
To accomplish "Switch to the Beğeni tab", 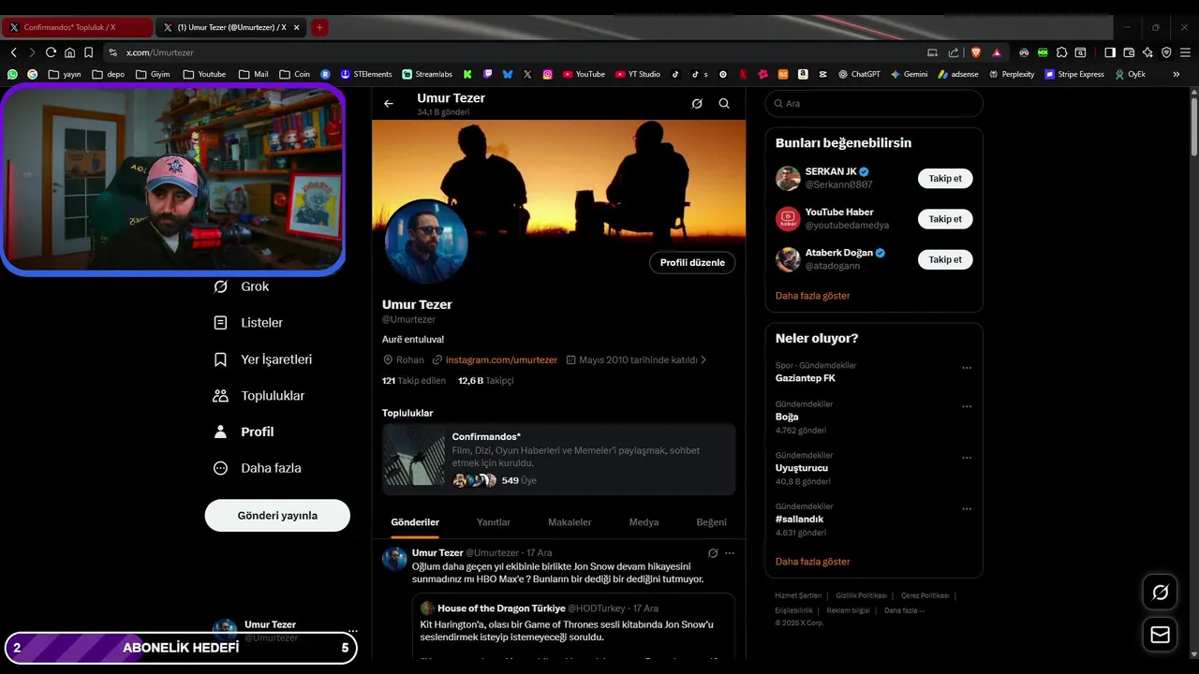I will [x=711, y=522].
